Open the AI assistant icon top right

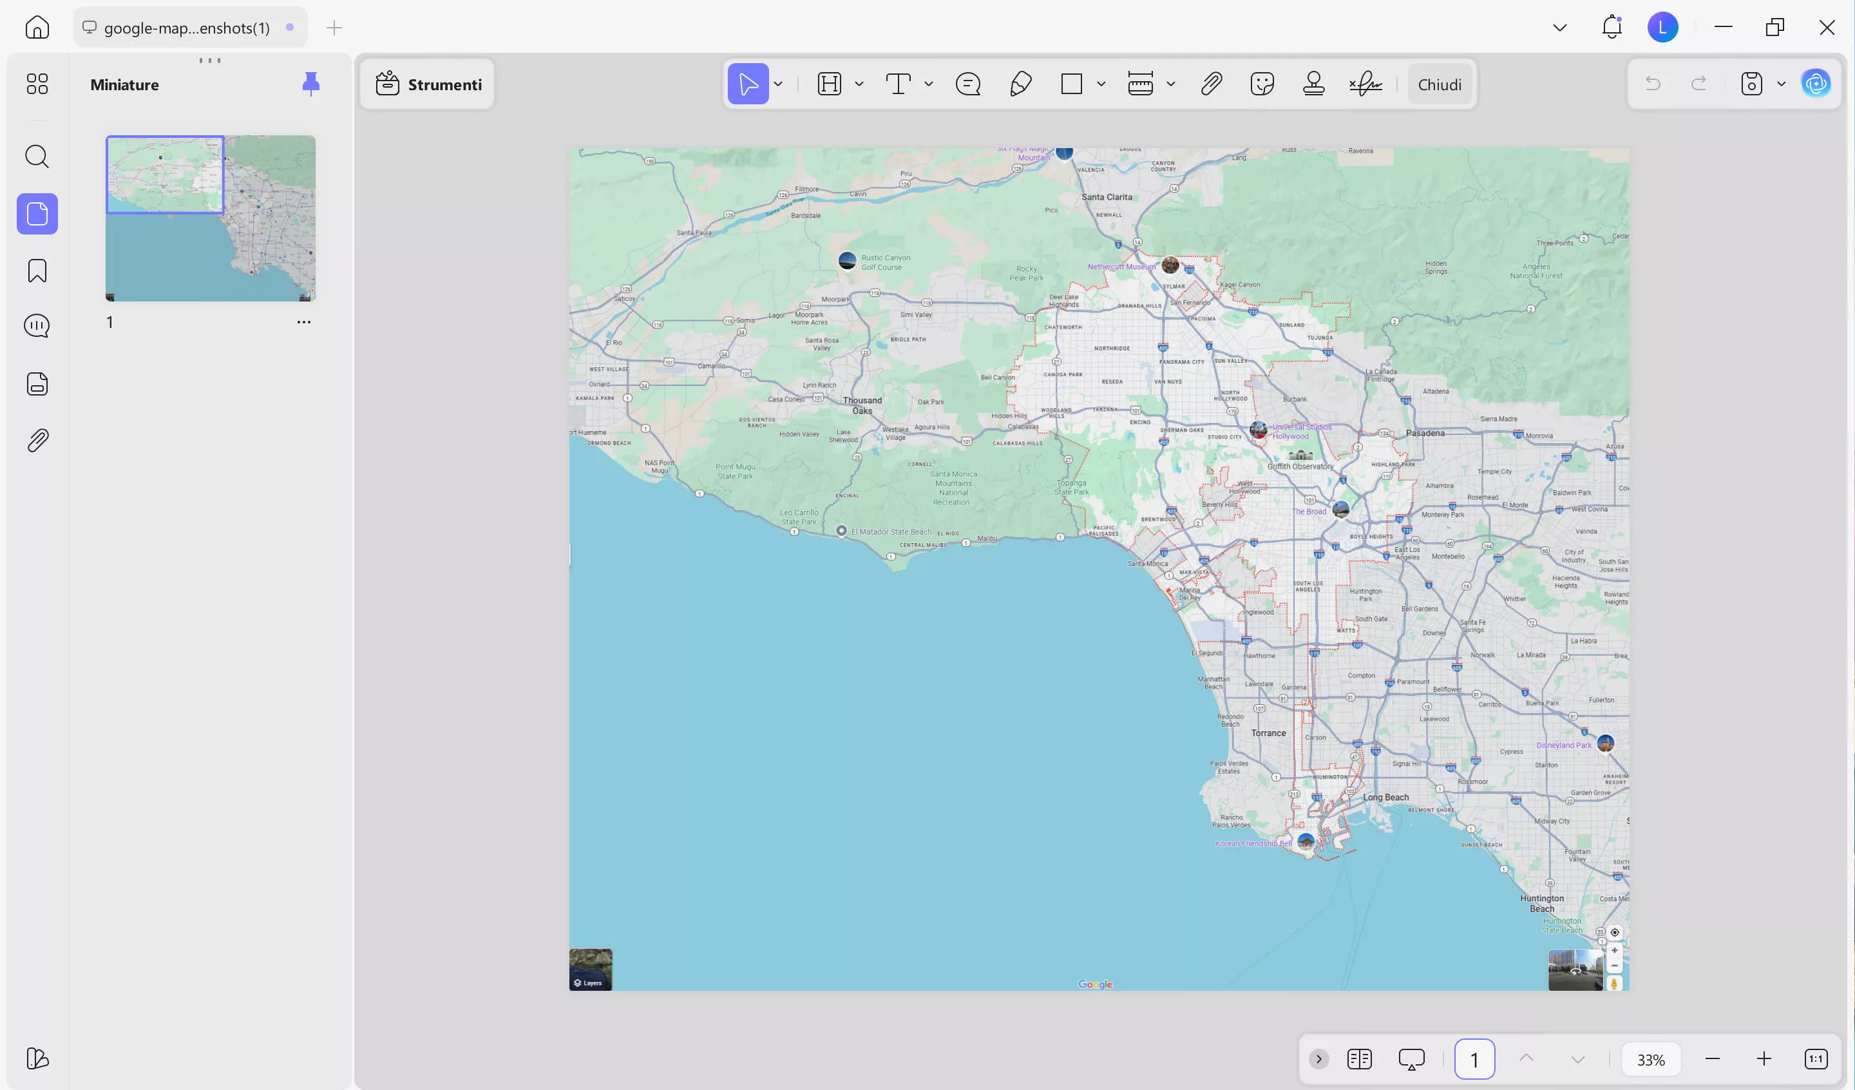coord(1816,84)
